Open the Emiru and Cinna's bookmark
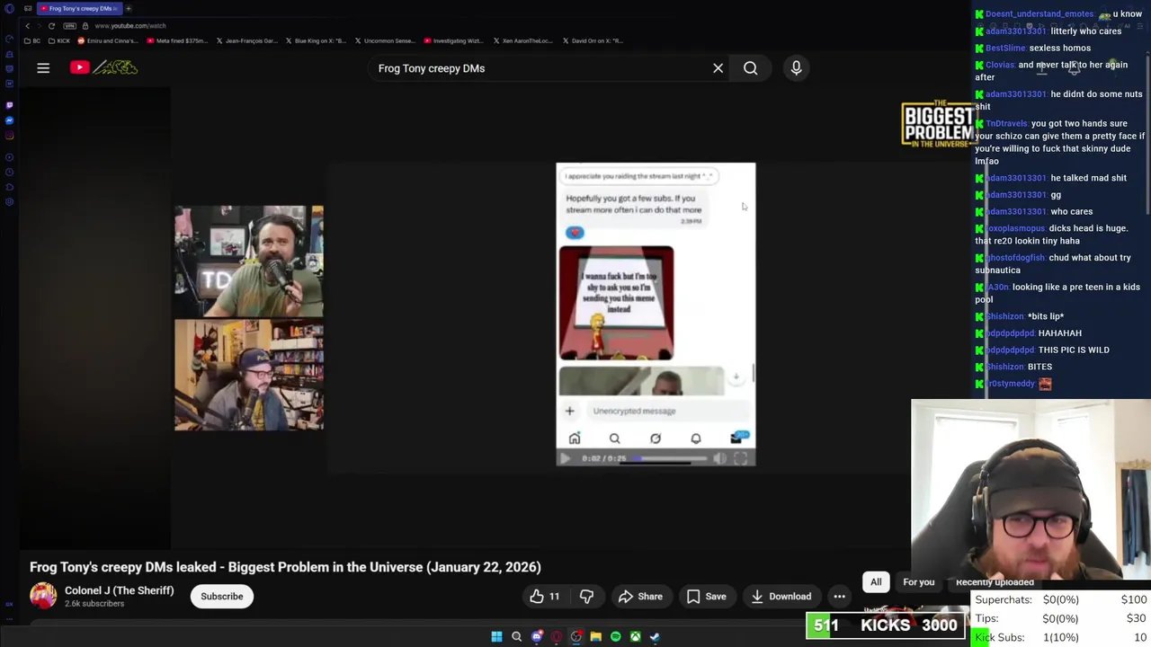Viewport: 1151px width, 647px height. [108, 40]
